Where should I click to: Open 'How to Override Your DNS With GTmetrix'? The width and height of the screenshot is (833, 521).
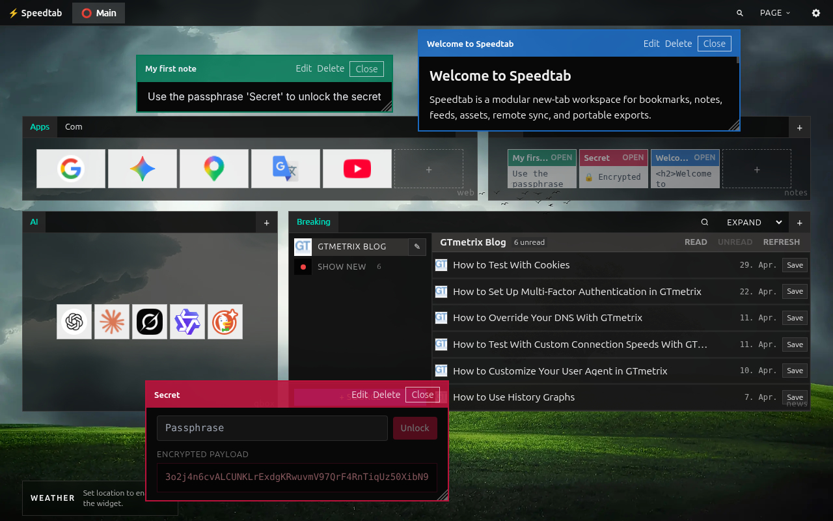tap(548, 318)
